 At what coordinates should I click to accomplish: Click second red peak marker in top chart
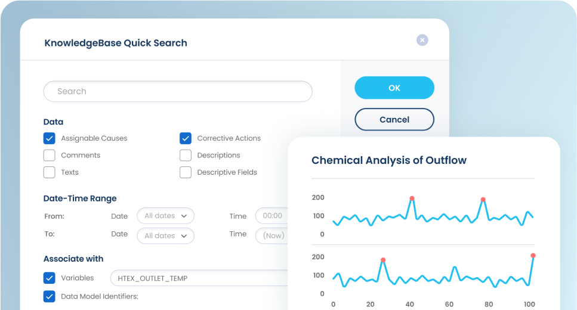(483, 200)
